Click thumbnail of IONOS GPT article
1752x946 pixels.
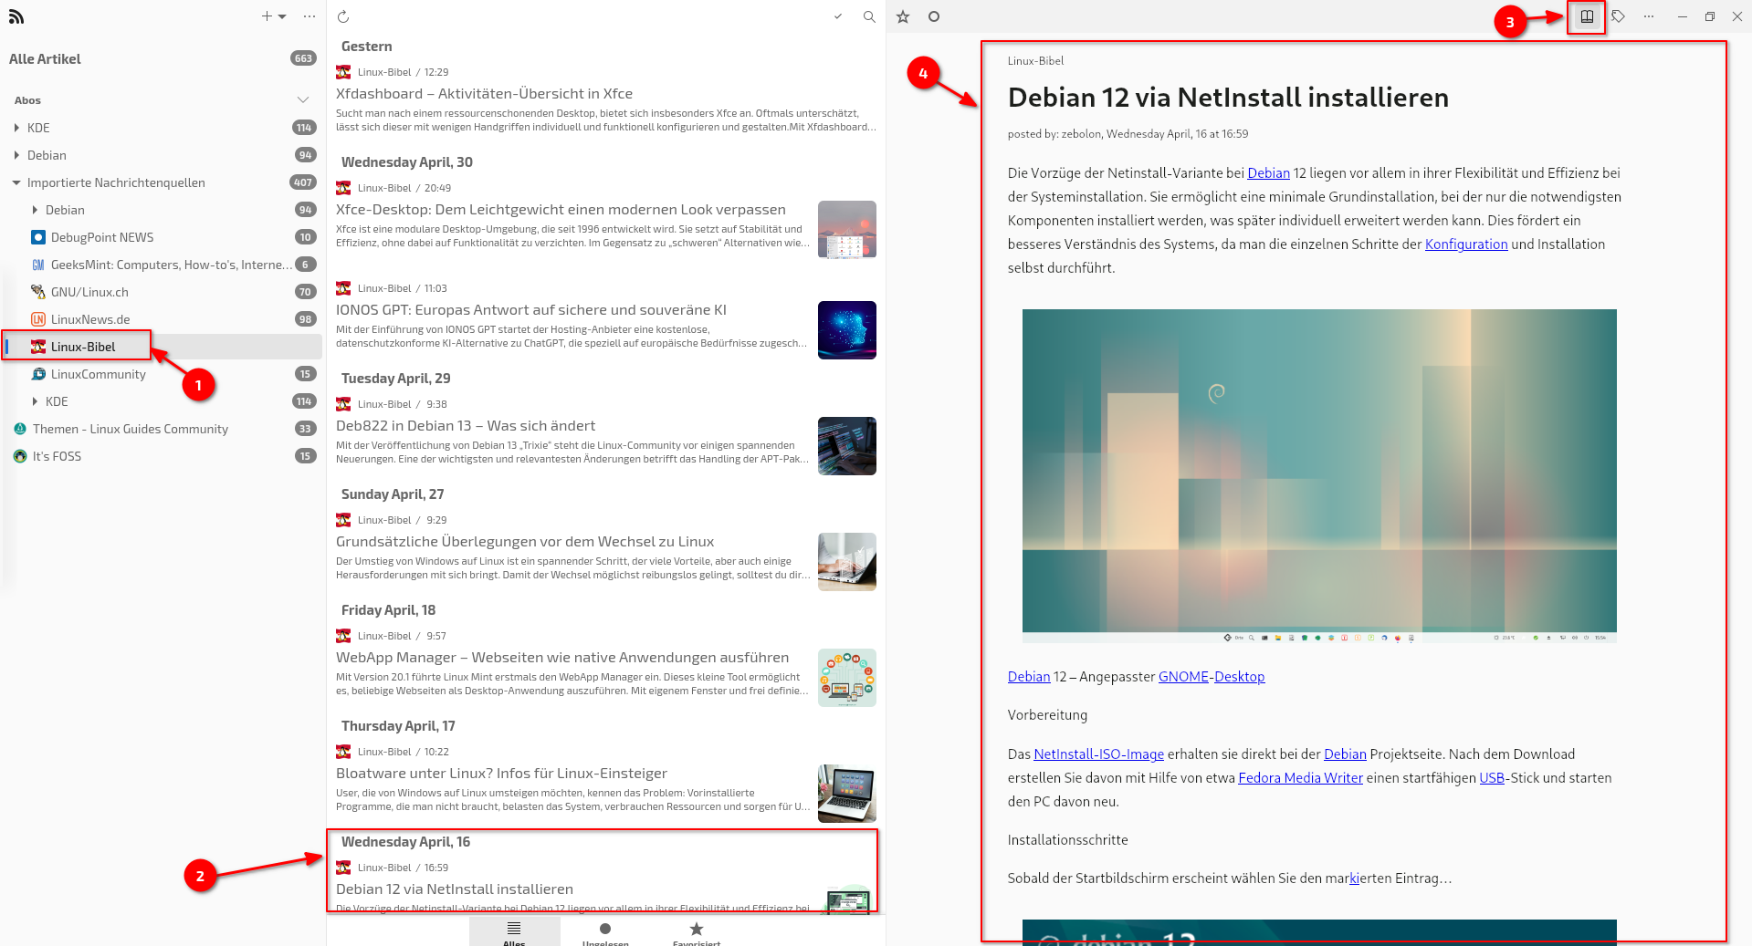[x=847, y=330]
